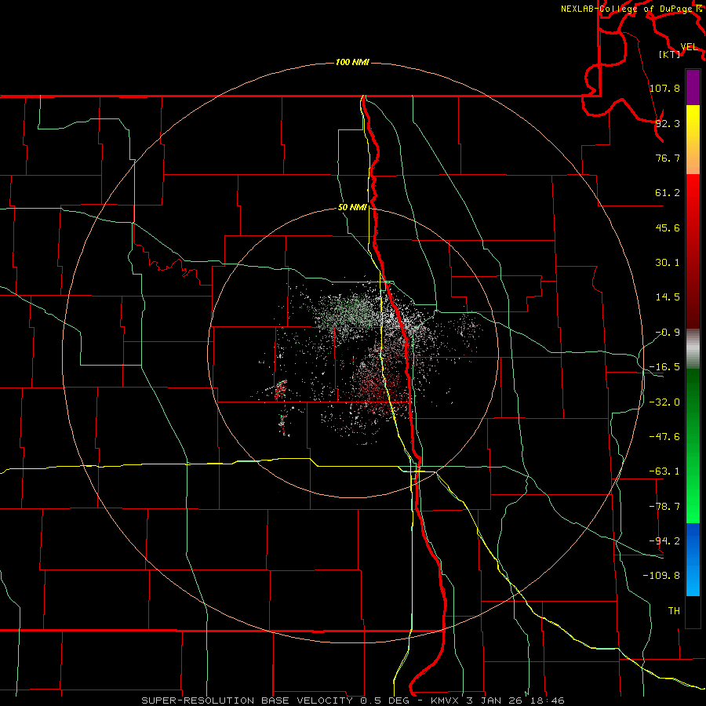Click the "VEL" legend title

(689, 47)
